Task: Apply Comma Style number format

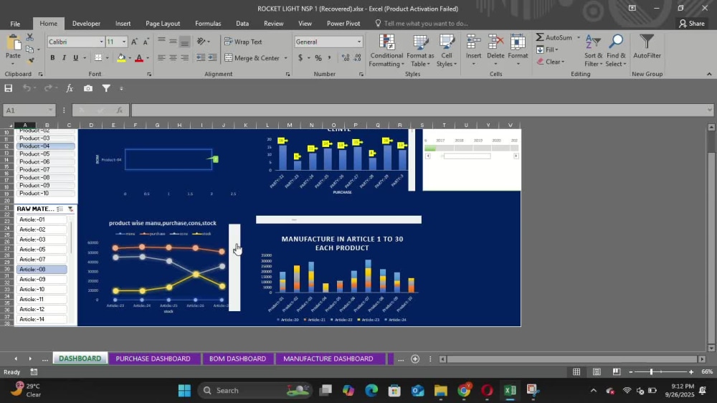Action: click(329, 57)
